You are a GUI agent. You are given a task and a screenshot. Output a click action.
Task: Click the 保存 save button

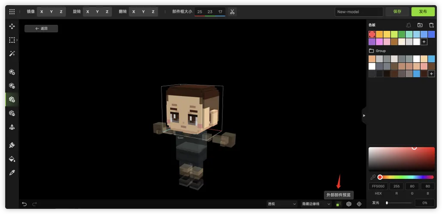397,12
